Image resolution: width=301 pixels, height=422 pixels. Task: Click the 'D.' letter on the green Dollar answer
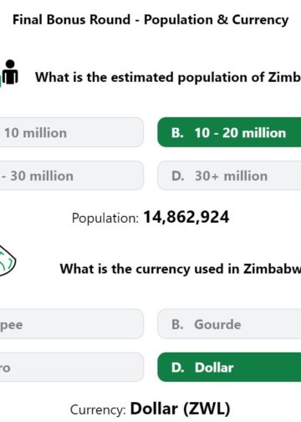click(178, 368)
